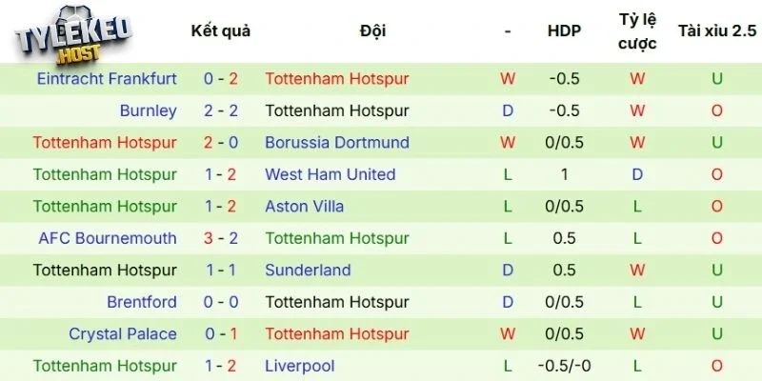Click the 0 - 0 score for Brentford

tap(221, 302)
